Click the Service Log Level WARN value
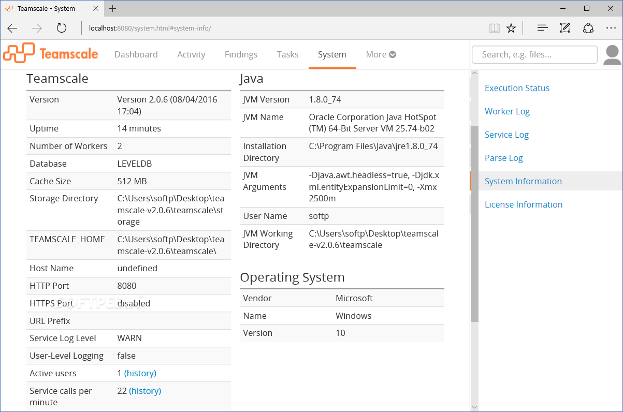Viewport: 623px width, 412px height. (x=129, y=338)
